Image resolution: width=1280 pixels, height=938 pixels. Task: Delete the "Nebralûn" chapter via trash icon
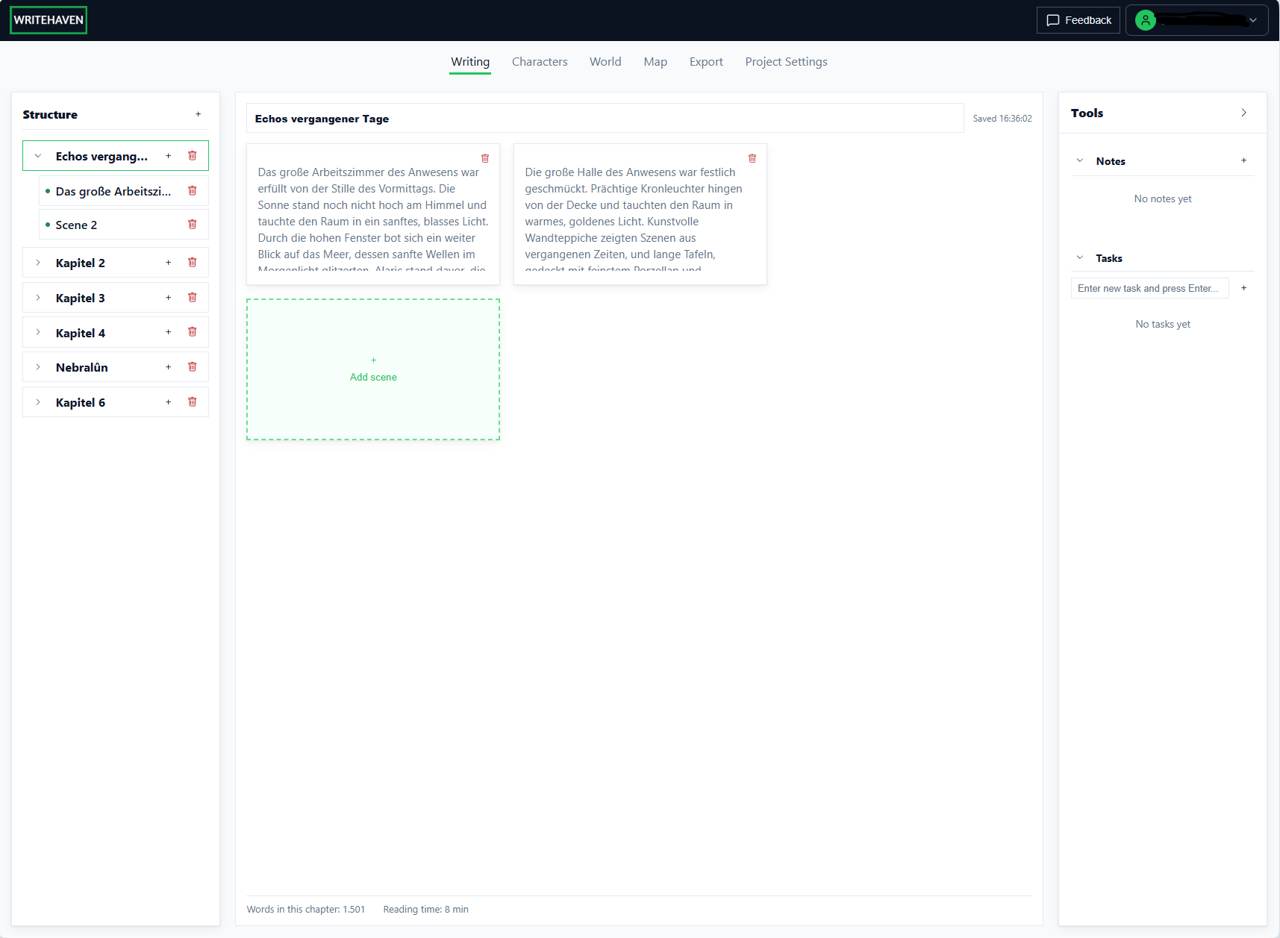pyautogui.click(x=193, y=366)
